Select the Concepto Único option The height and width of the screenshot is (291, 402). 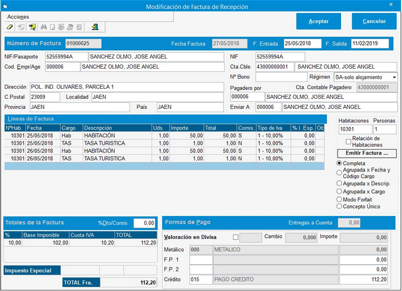point(339,206)
